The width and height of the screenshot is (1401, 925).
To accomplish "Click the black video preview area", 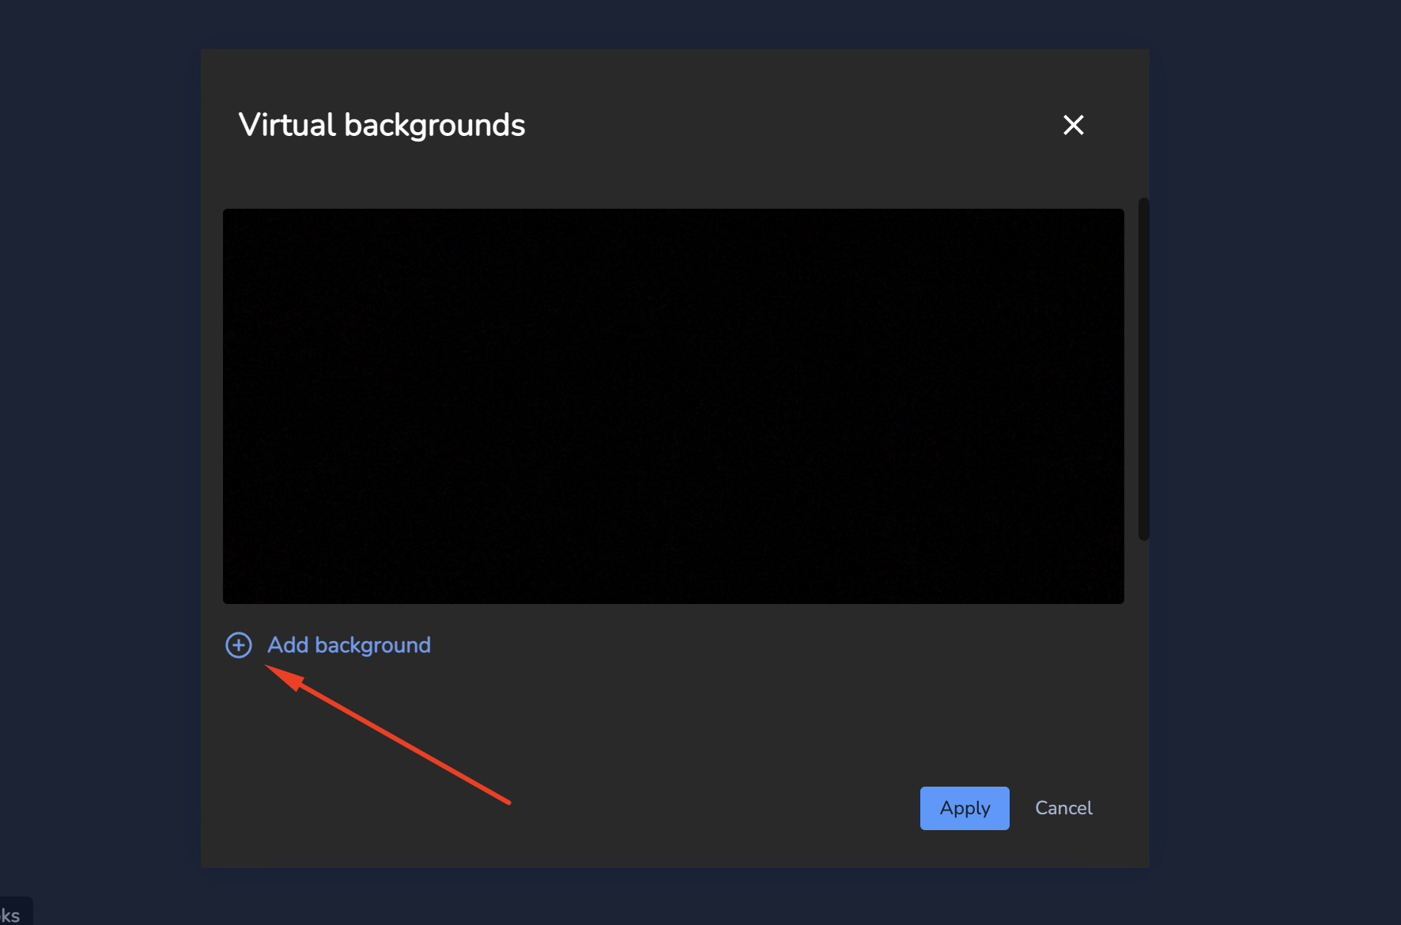I will point(673,406).
